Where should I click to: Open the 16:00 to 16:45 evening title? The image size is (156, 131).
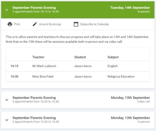[34, 98]
